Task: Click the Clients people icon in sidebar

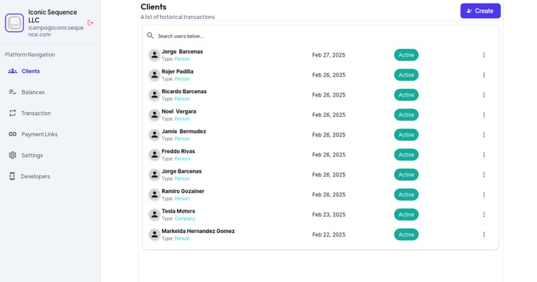Action: [x=13, y=71]
